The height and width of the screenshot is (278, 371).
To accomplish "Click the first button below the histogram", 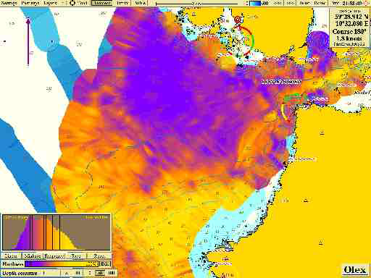I will click(x=12, y=256).
